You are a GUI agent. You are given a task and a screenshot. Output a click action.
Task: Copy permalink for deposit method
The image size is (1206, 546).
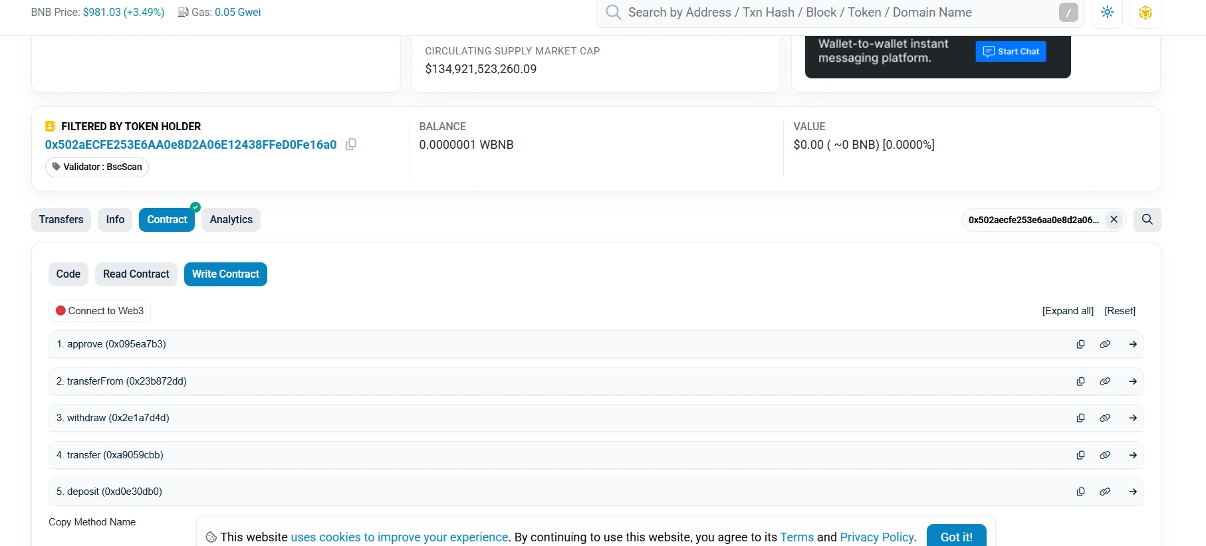[x=1105, y=492]
